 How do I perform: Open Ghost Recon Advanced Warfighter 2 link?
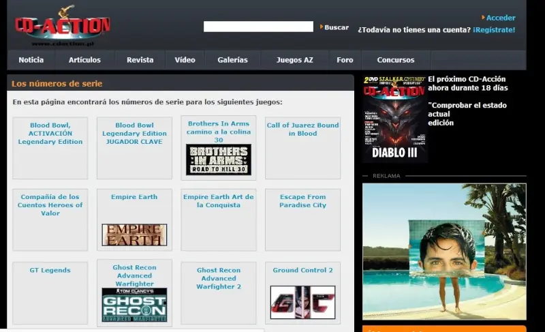point(219,278)
